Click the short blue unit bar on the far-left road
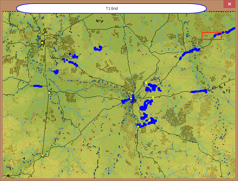The width and height of the screenshot is (238, 181). 38,86
